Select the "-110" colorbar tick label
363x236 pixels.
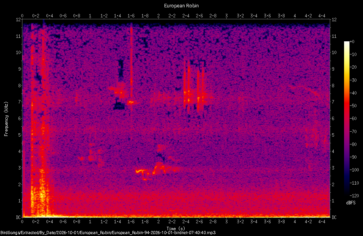pyautogui.click(x=354, y=183)
